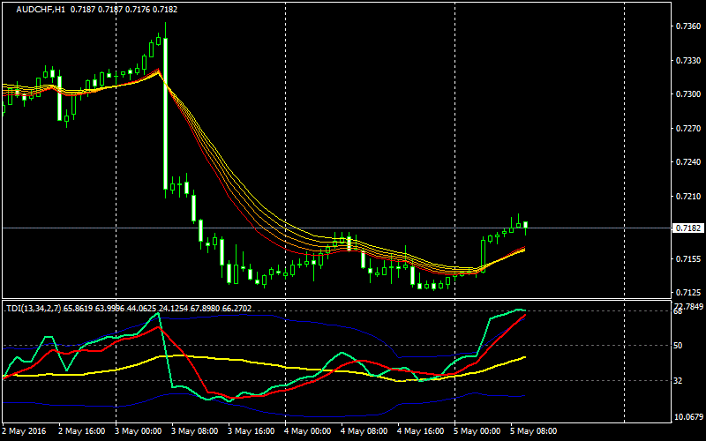Click the 0.7330 price scale label

click(x=688, y=60)
